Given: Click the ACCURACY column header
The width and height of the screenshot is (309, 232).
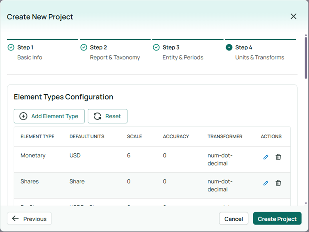Looking at the screenshot, I should click(176, 137).
